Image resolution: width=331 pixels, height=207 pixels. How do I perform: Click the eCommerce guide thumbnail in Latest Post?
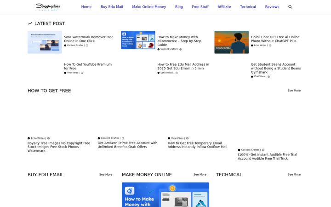(x=138, y=40)
